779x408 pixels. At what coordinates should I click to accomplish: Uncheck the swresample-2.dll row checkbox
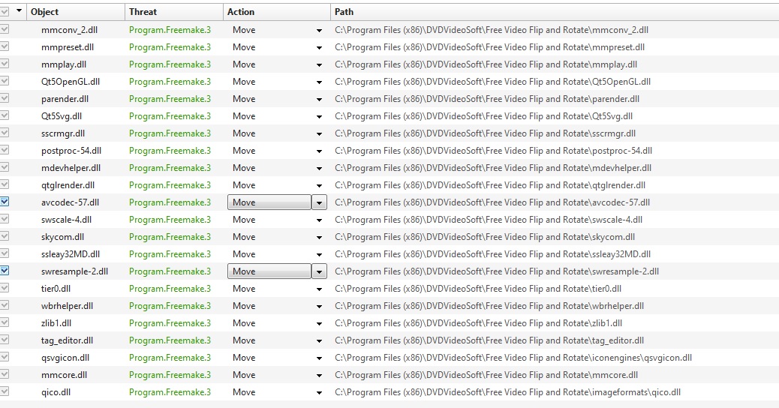(x=5, y=271)
